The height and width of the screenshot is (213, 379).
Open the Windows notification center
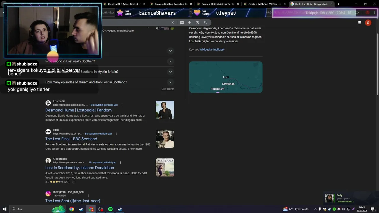pyautogui.click(x=373, y=209)
